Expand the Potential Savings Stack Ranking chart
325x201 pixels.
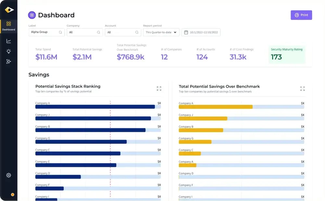159,88
